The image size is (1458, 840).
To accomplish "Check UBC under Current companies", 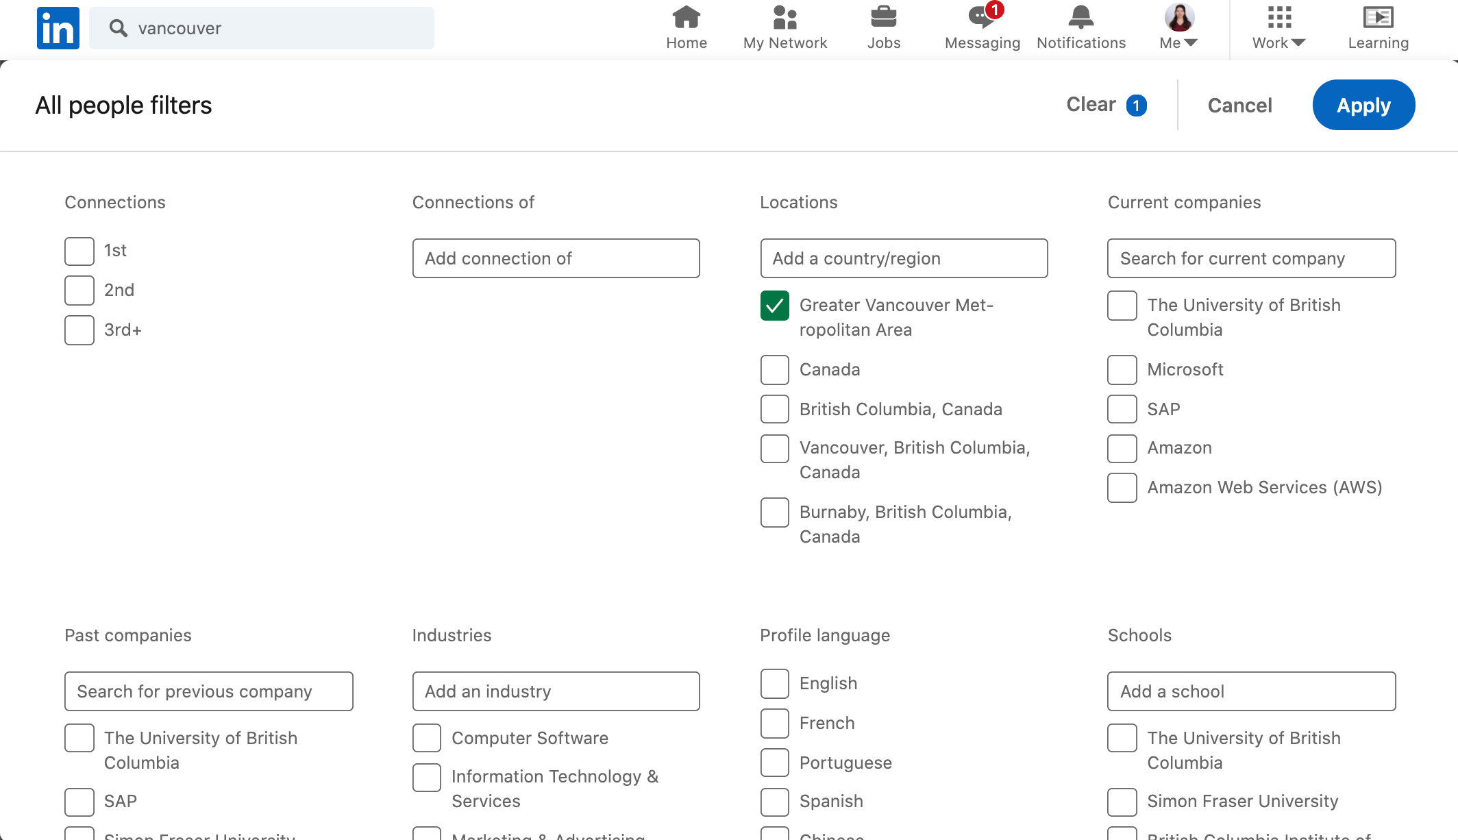I will [x=1122, y=306].
